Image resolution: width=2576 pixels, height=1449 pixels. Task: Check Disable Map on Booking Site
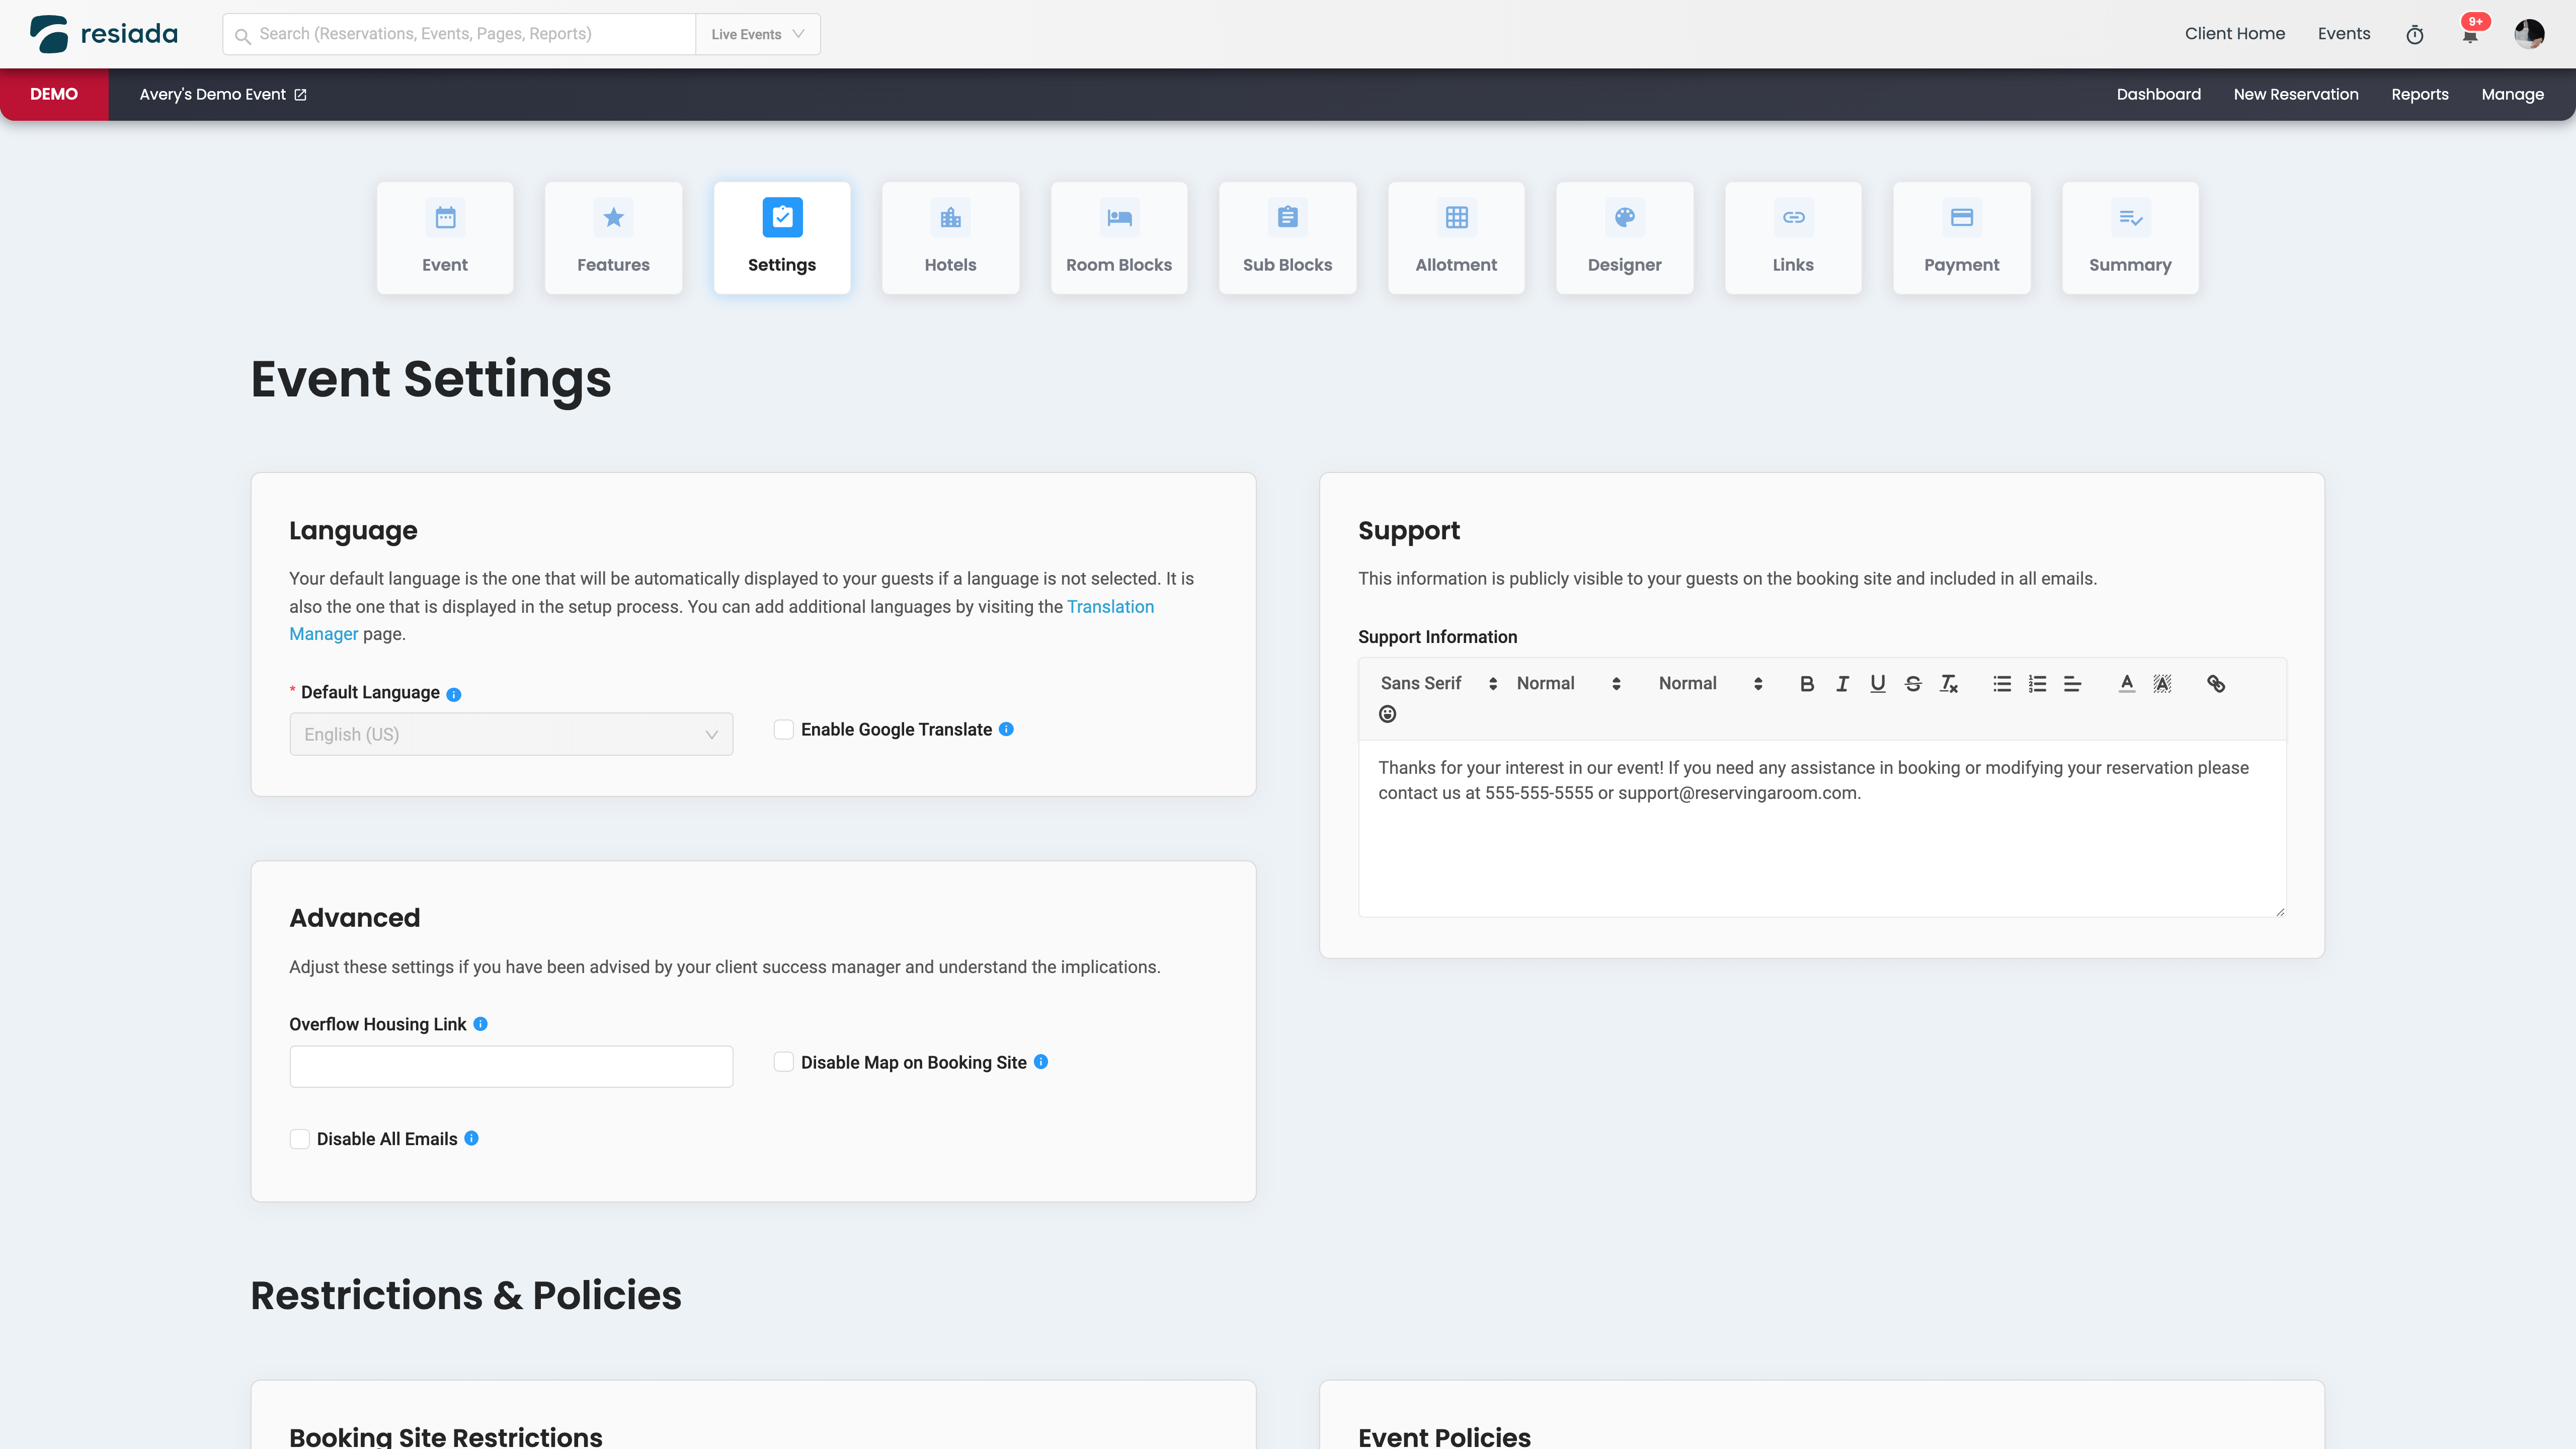click(x=784, y=1062)
